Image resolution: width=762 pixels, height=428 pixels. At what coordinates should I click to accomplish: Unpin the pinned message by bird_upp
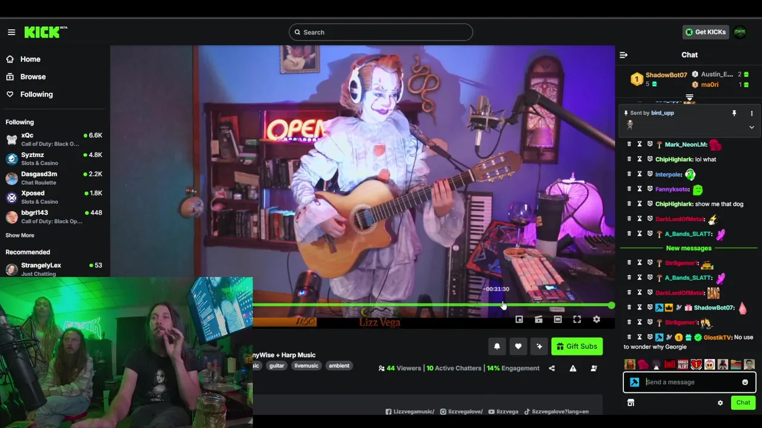coord(734,113)
